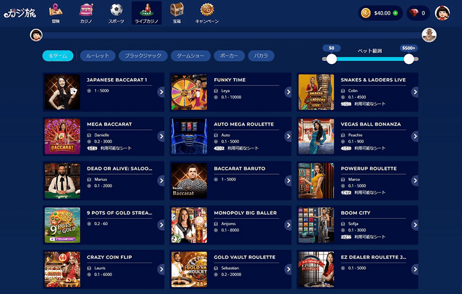Open the adventure map icon in navigation

55,10
